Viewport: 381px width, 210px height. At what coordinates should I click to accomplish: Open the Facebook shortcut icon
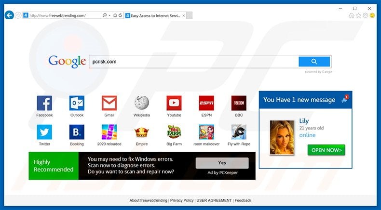click(x=44, y=103)
